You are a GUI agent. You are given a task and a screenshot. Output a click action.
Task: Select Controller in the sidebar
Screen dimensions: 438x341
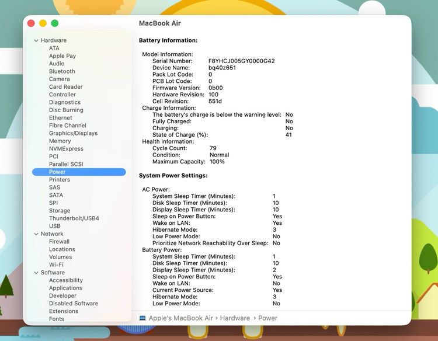pos(62,95)
